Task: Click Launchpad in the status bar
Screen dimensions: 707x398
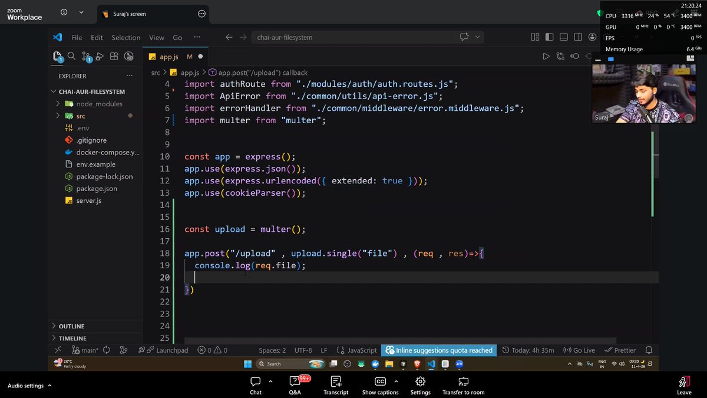Action: (x=163, y=350)
